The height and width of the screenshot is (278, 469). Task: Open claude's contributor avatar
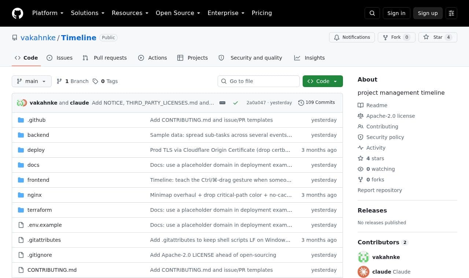[x=363, y=272]
